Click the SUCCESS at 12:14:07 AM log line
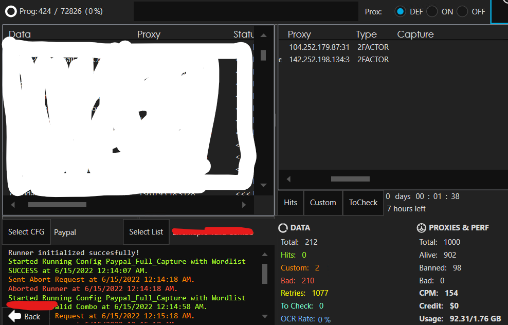Image resolution: width=508 pixels, height=325 pixels. [78, 270]
